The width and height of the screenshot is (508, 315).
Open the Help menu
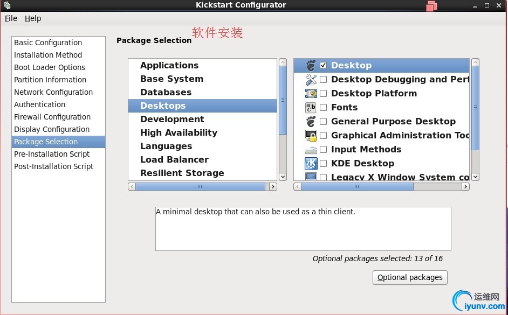pyautogui.click(x=33, y=18)
